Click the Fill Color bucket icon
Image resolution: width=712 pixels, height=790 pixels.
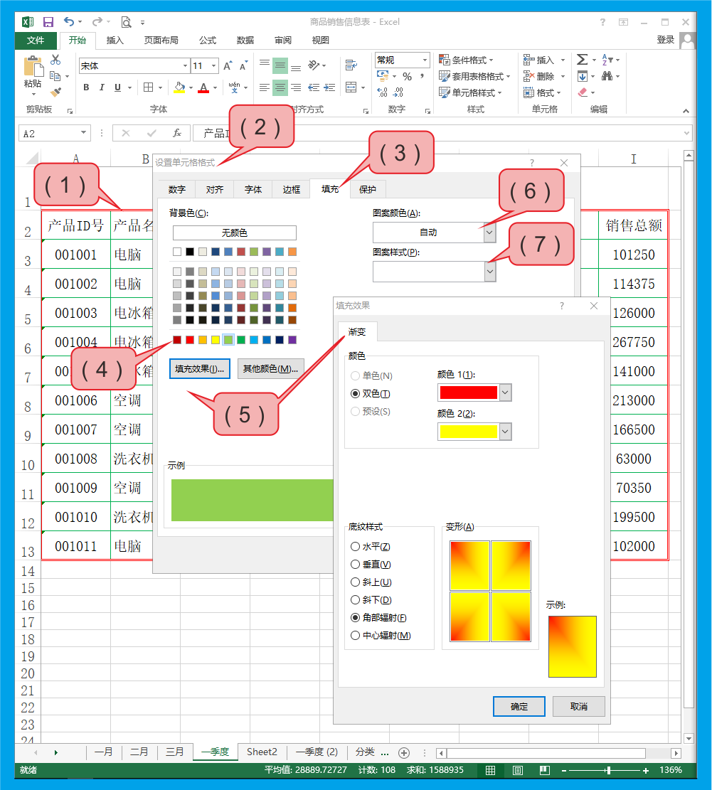click(179, 87)
